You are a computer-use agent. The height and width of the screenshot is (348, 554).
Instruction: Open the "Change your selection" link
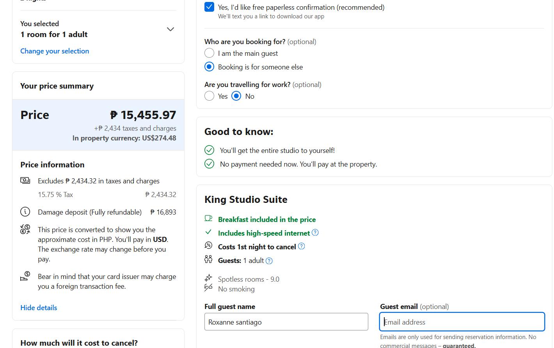click(55, 51)
